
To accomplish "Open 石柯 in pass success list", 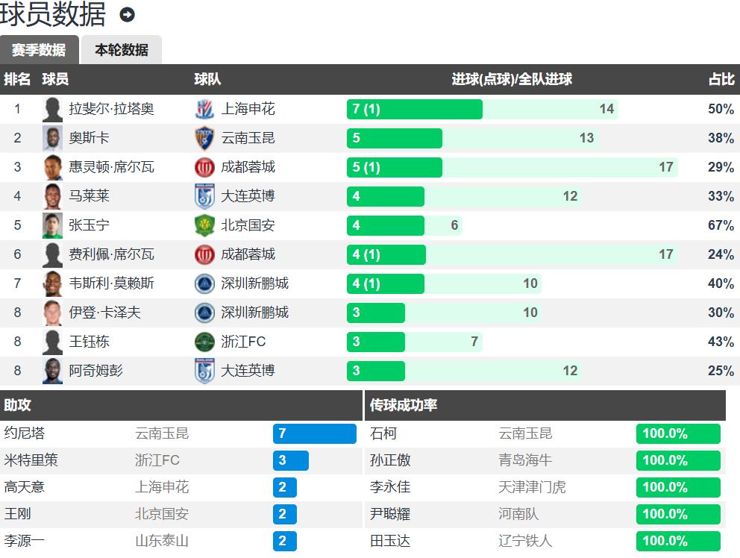I will (383, 433).
